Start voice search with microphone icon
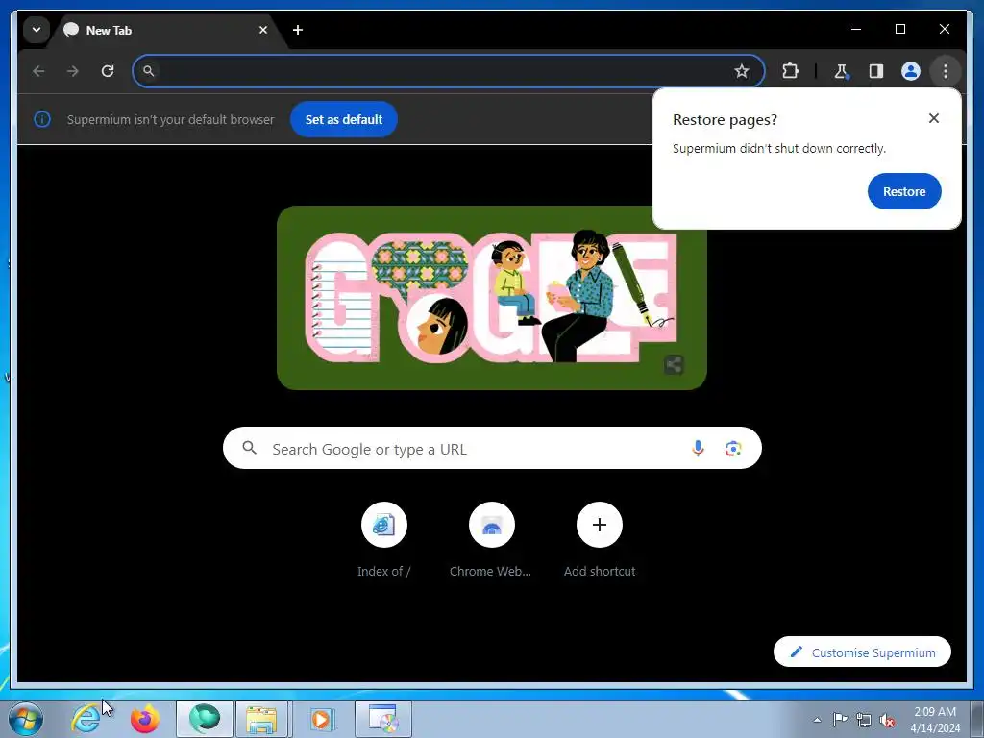The image size is (984, 738). (x=698, y=448)
